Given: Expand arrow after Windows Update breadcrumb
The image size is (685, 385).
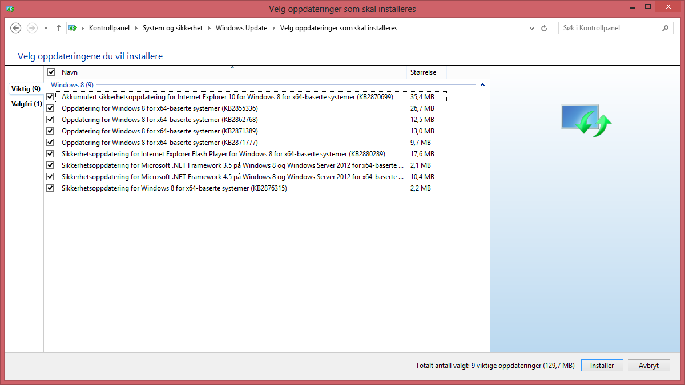Looking at the screenshot, I should pyautogui.click(x=274, y=28).
